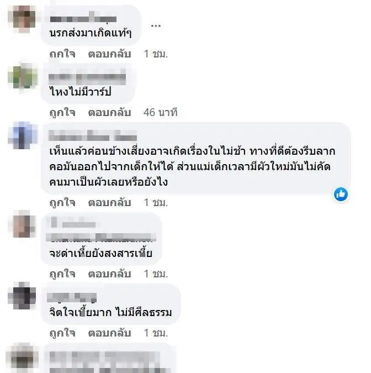This screenshot has width=371, height=373.
Task: Reply to the 'จะด่าเหี้ยยังสงสารเหี้ย' comment
Action: point(109,274)
